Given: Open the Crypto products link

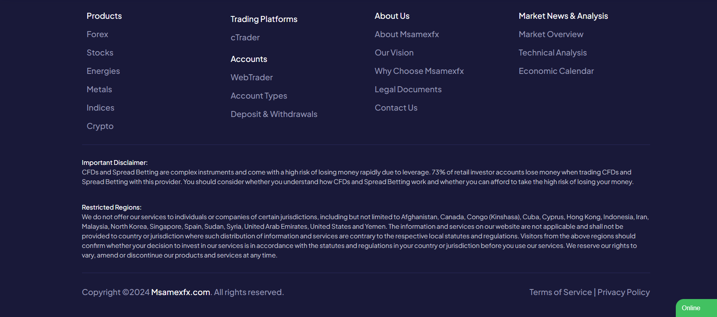Looking at the screenshot, I should (100, 126).
